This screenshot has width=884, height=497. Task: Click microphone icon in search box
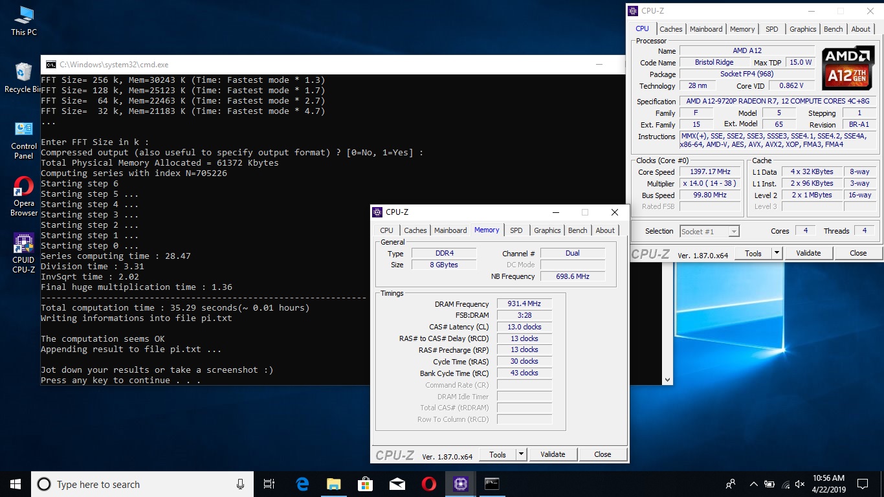(241, 484)
